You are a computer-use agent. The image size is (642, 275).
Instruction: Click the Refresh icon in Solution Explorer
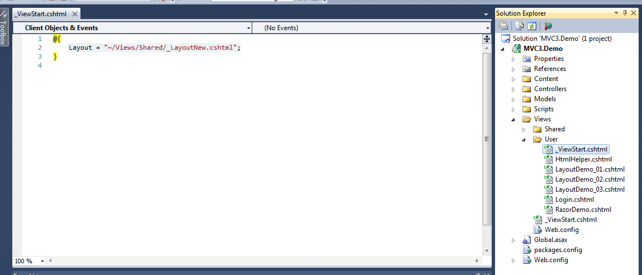(531, 26)
